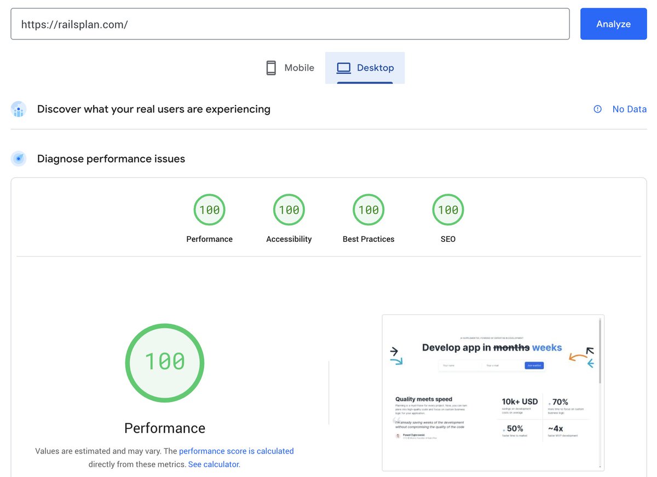Click the Performance label under first gauge
This screenshot has height=477, width=657.
[x=209, y=239]
